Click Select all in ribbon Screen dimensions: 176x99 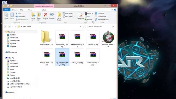pos(100,13)
